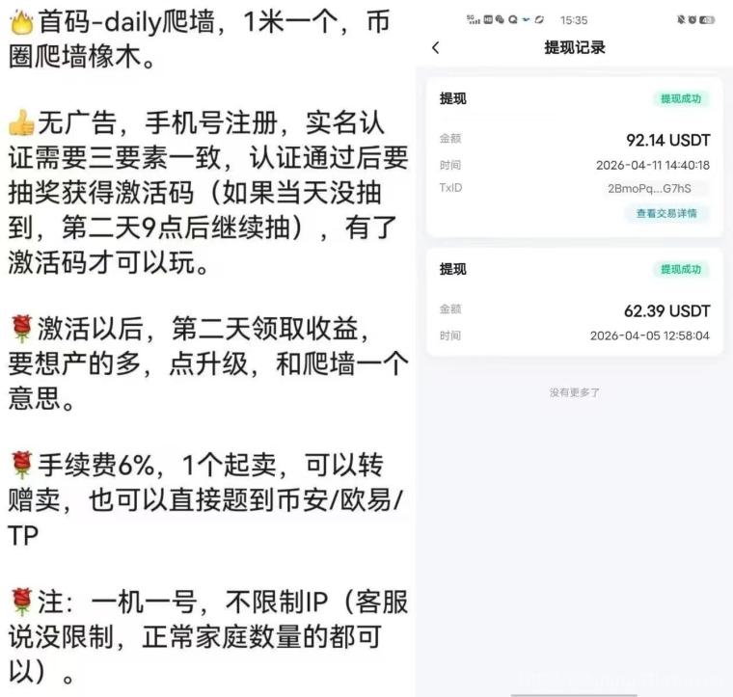The image size is (733, 697).
Task: Tap the home indicator bar at bottom
Action: coord(574,694)
